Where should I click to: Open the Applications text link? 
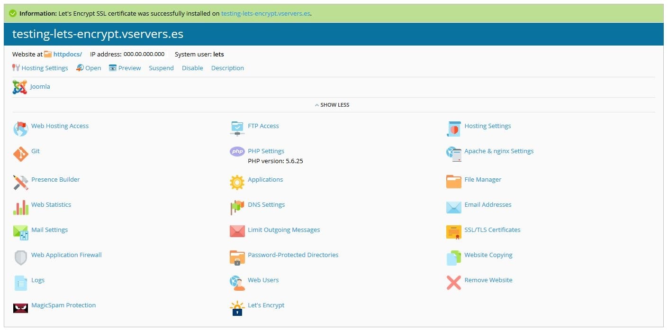point(265,179)
